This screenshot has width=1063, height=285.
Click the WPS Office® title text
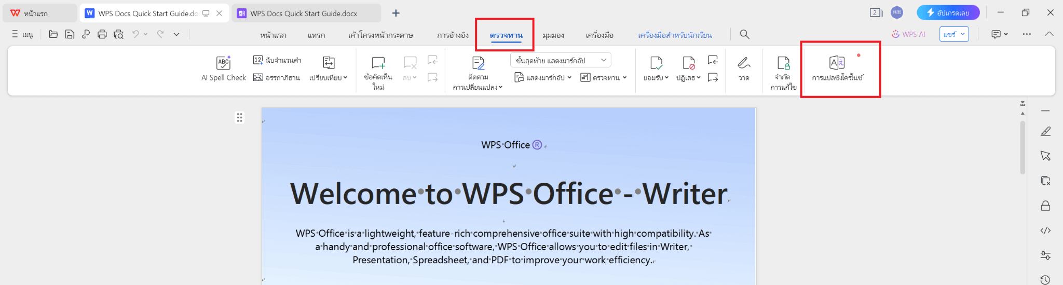[512, 145]
